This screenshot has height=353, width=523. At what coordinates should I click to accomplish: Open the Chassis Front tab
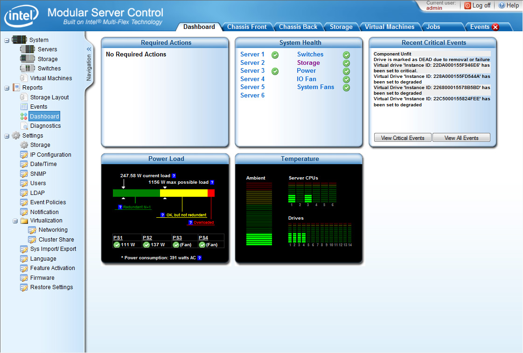(247, 27)
